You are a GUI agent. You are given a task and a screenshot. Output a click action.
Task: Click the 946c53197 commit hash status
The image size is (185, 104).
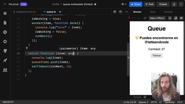pyautogui.click(x=8, y=102)
